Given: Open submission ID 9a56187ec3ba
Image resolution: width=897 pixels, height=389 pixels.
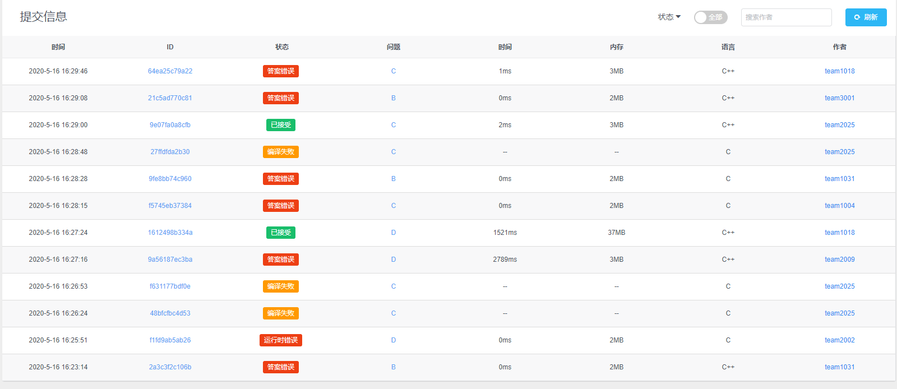Looking at the screenshot, I should point(170,260).
